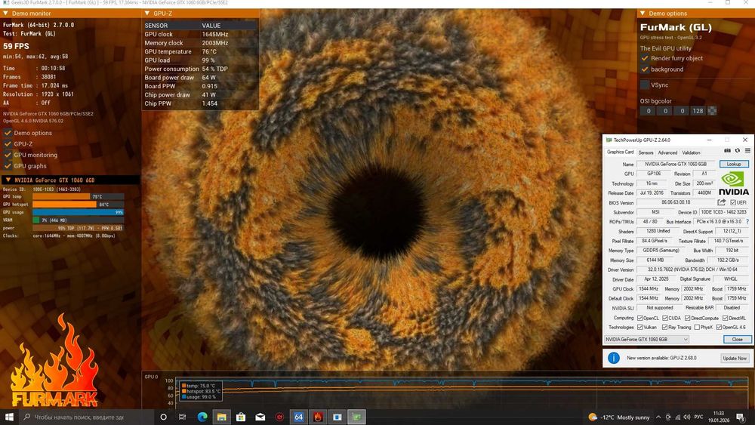
Task: Take GPU-Z screenshot with camera icon
Action: (x=728, y=151)
